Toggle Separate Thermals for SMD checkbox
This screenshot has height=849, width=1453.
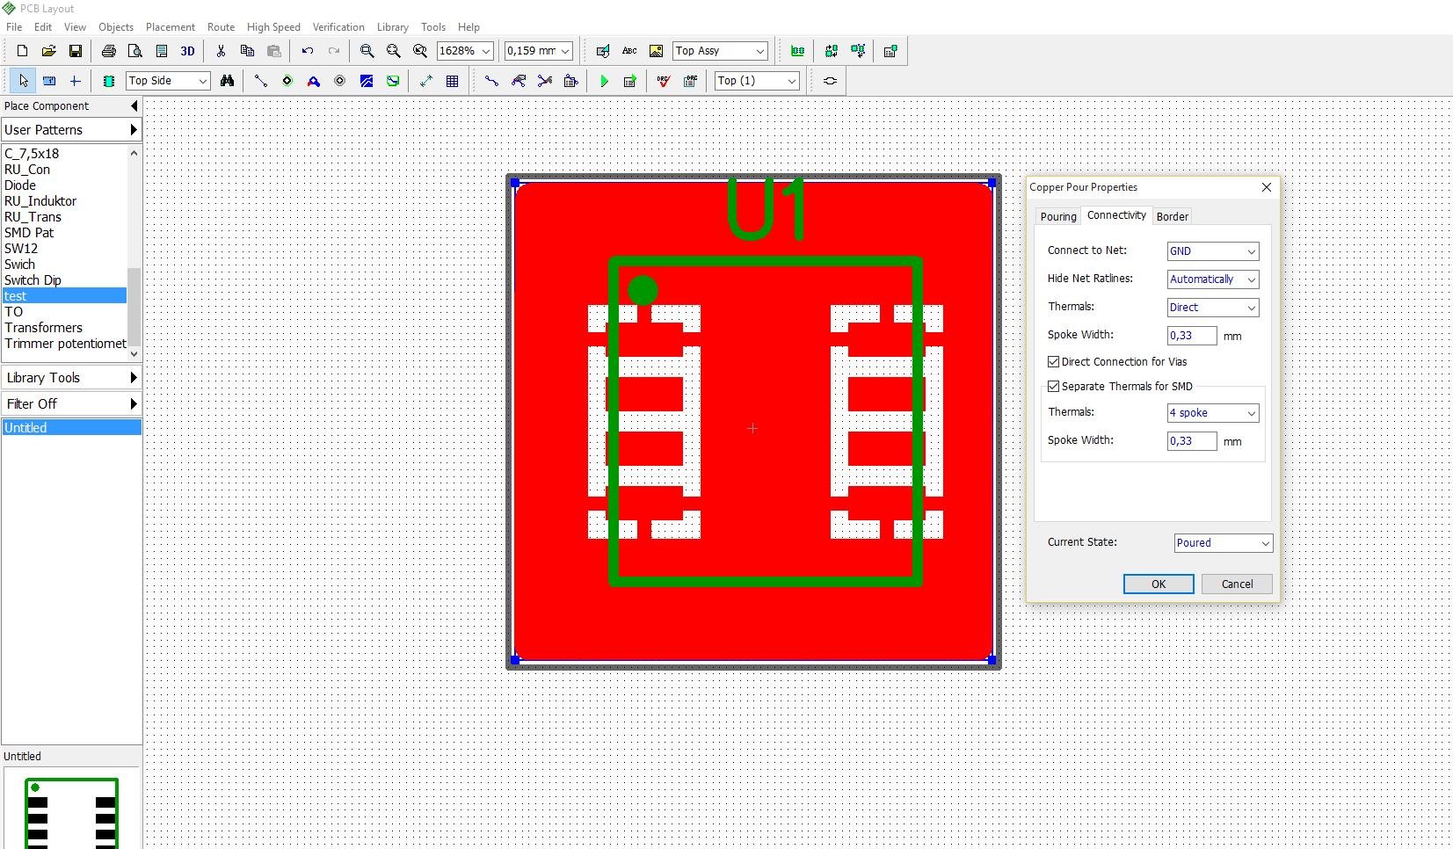pos(1053,387)
